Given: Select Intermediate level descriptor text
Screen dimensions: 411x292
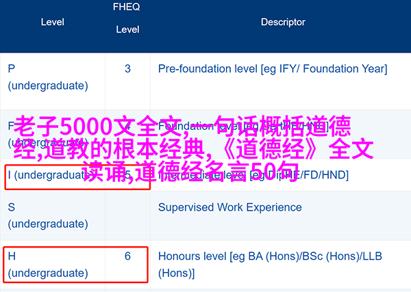Looking at the screenshot, I should click(253, 175).
